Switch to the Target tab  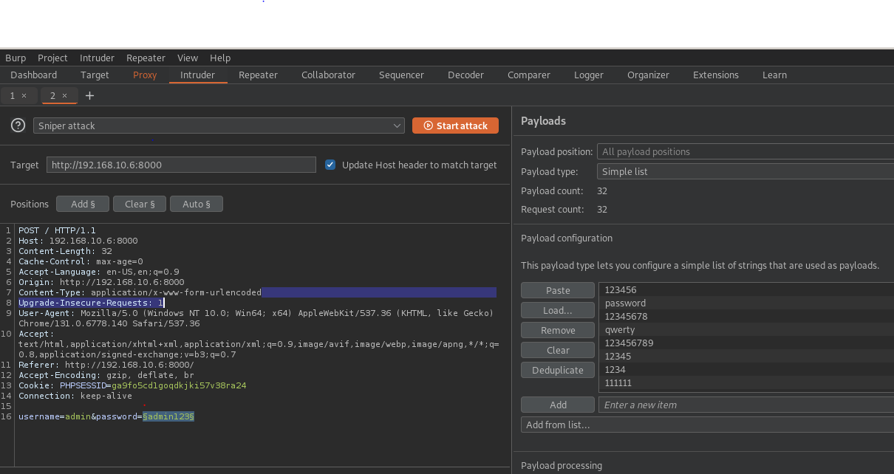pyautogui.click(x=95, y=75)
